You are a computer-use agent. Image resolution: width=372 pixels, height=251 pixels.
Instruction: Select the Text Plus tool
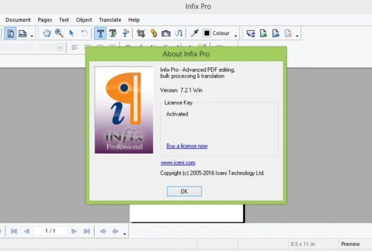click(x=113, y=33)
